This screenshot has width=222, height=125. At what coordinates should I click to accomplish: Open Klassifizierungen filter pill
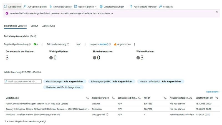point(65,81)
